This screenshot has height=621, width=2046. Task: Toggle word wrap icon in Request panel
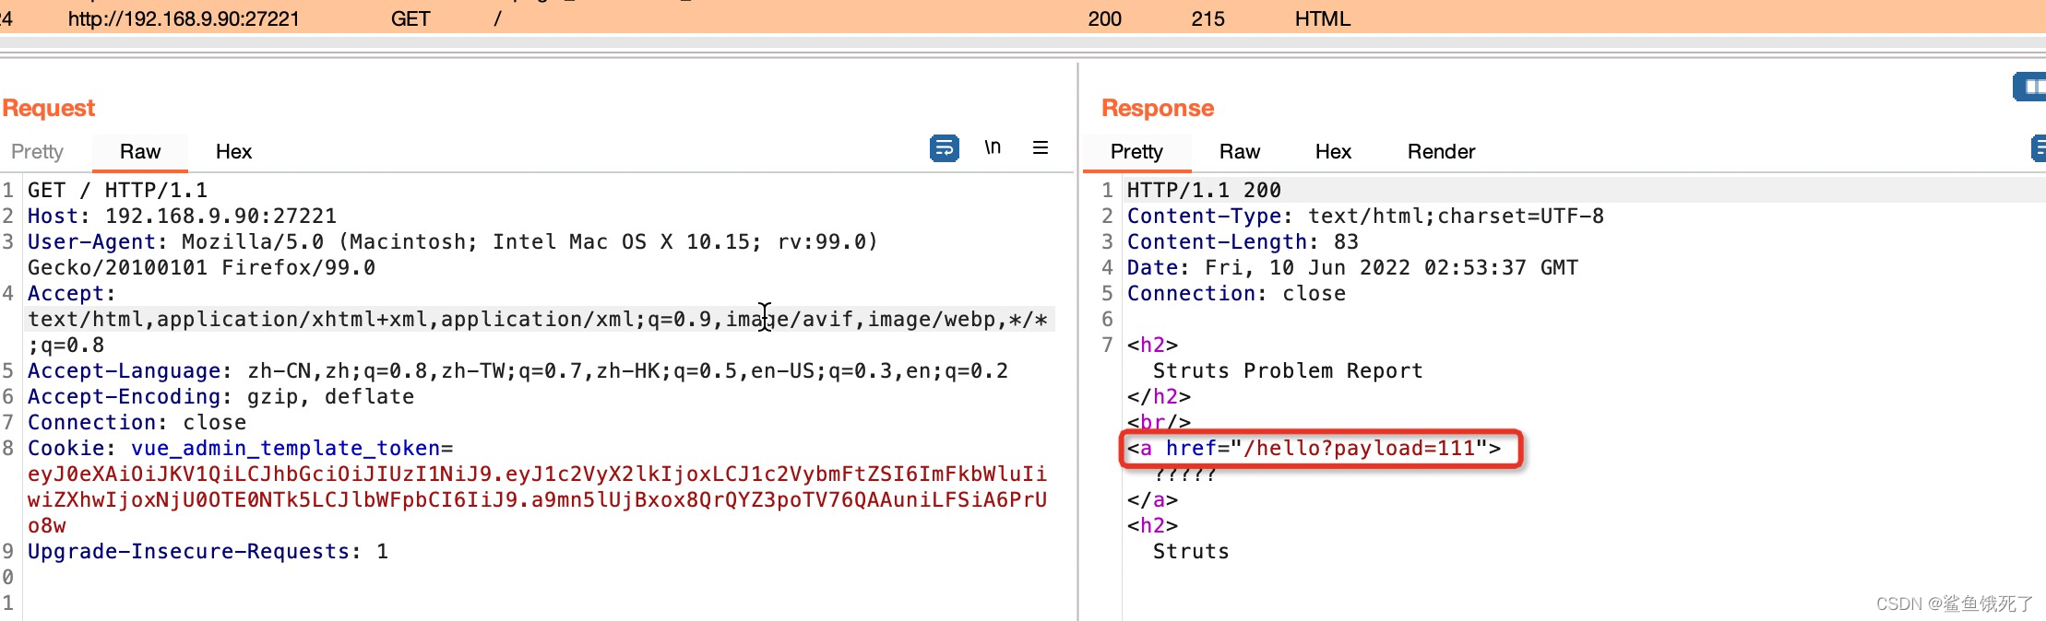(x=944, y=148)
